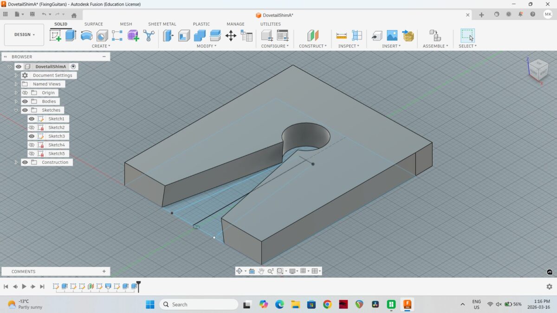The image size is (557, 313).
Task: Select the Orbit navigation tool
Action: (240, 271)
